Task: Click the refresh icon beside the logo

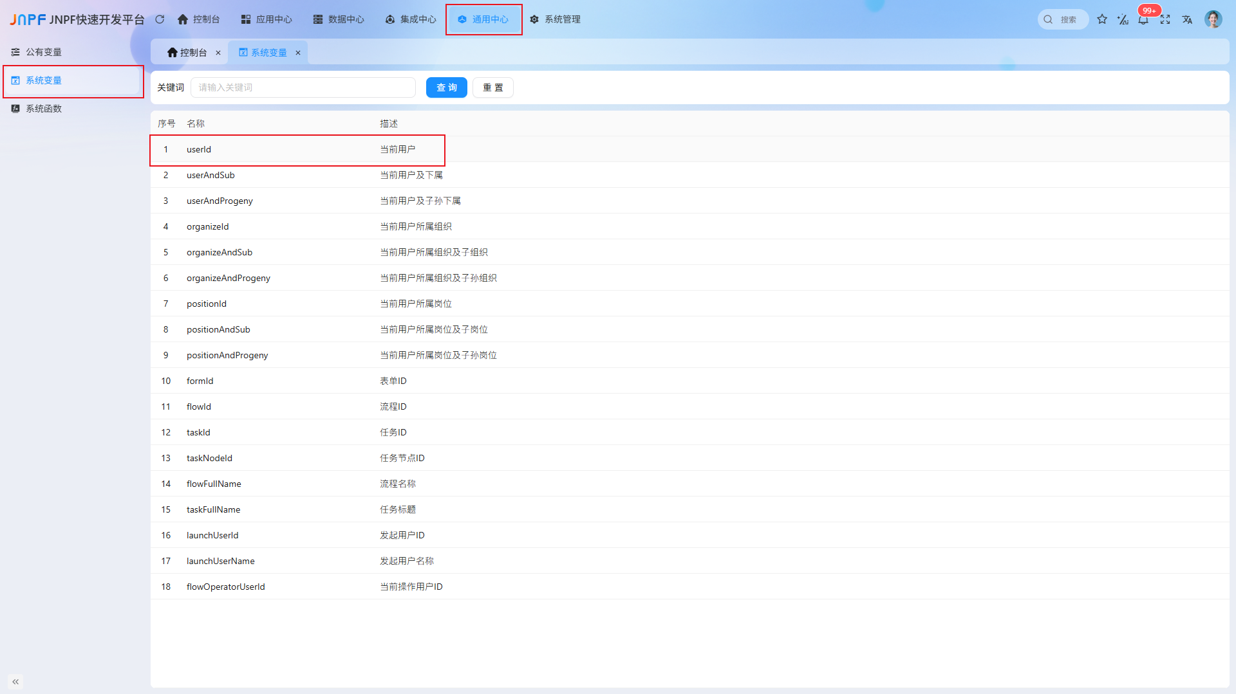Action: click(x=160, y=19)
